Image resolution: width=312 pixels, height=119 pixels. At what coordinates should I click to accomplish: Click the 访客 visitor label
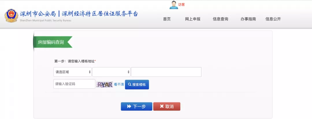click(x=181, y=5)
